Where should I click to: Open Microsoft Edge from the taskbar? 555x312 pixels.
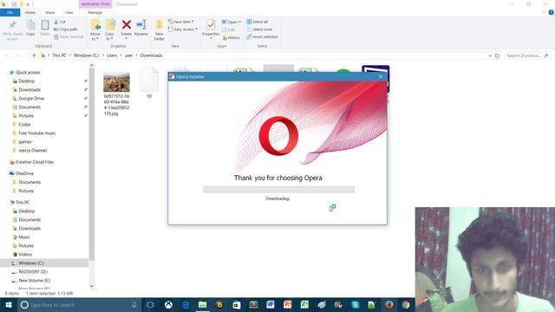186,304
